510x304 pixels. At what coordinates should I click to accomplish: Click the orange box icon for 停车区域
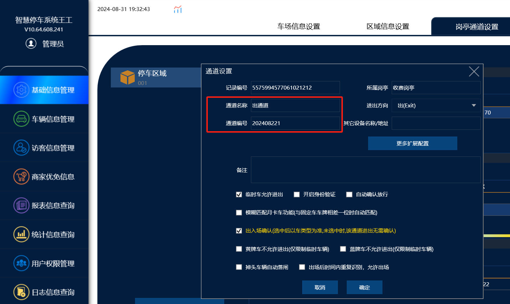tap(127, 77)
